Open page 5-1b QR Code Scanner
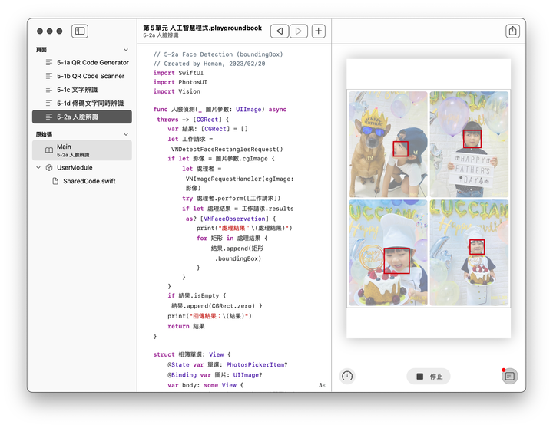Viewport: 553px width, 428px height. (82, 76)
